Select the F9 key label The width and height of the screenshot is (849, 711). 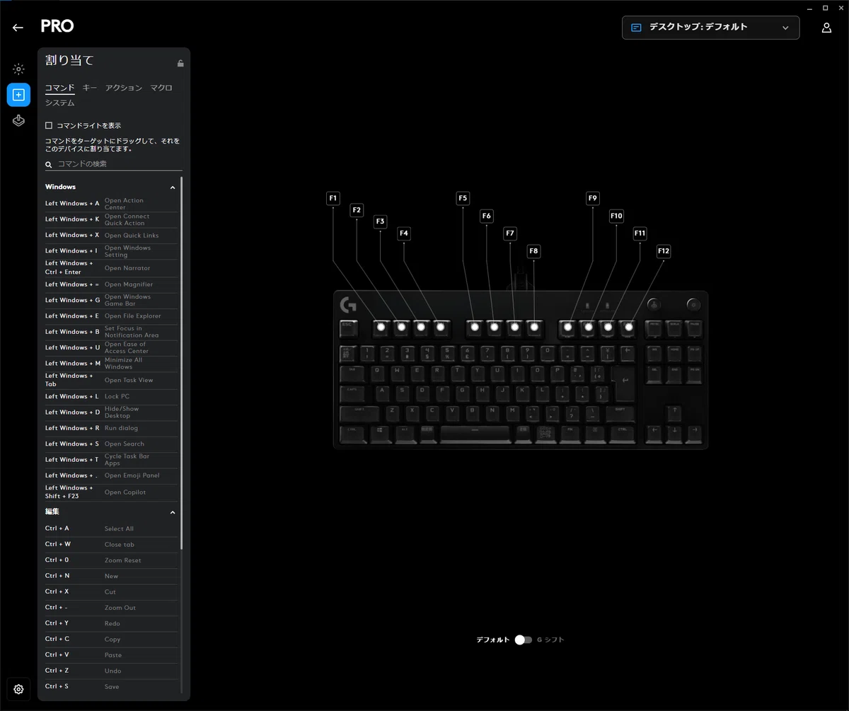tap(593, 198)
